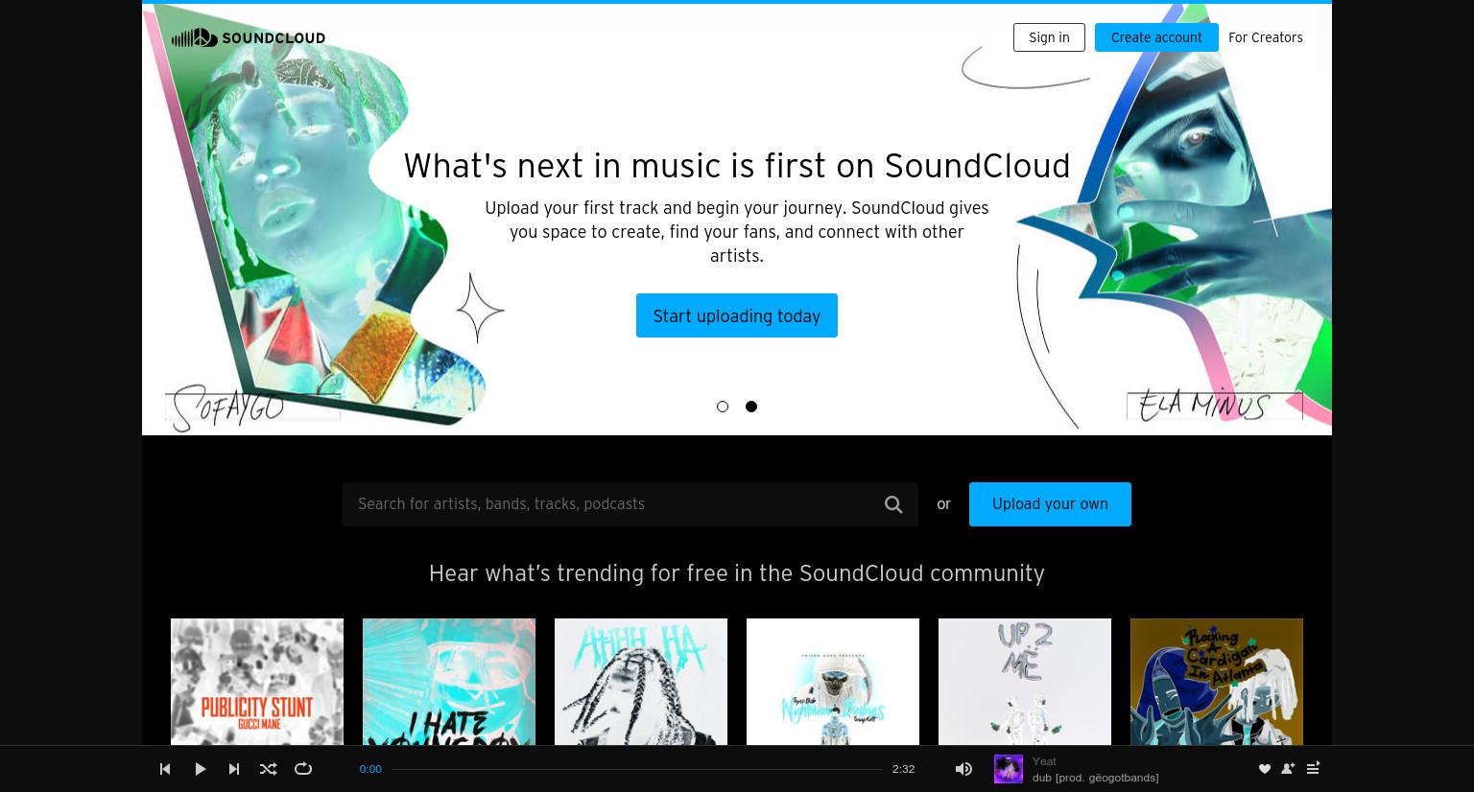Image resolution: width=1474 pixels, height=792 pixels.
Task: Click the search magnifier icon
Action: [x=893, y=504]
